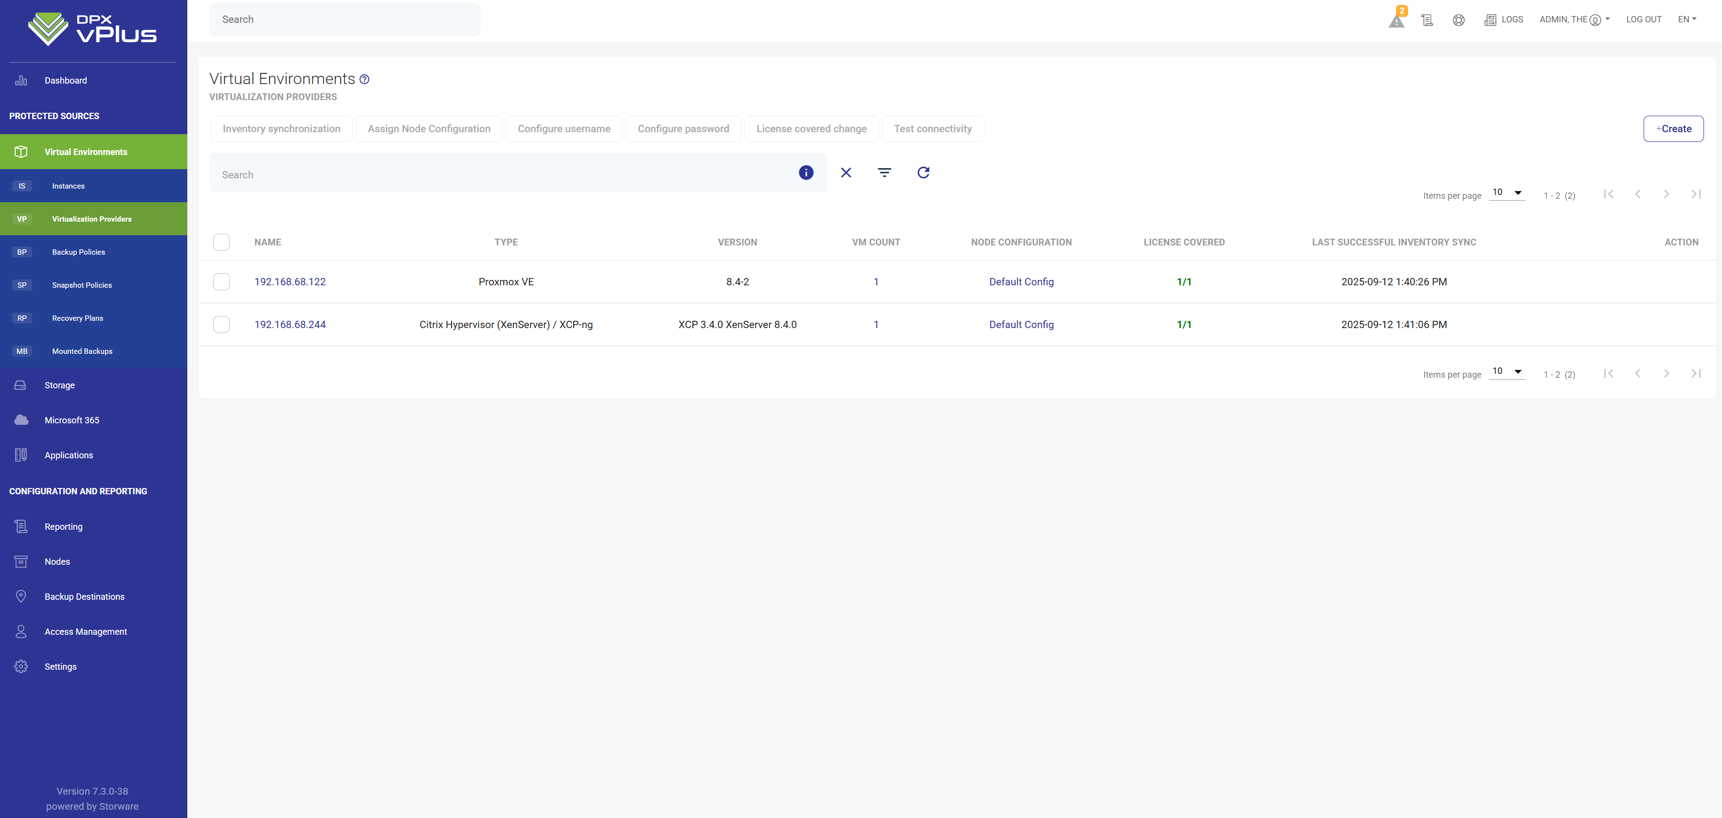The width and height of the screenshot is (1722, 818).
Task: Open the alerts notification icon with badge 2
Action: click(1396, 18)
